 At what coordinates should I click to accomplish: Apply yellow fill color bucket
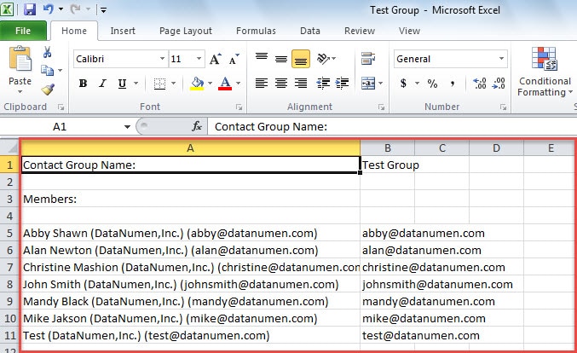pos(197,84)
